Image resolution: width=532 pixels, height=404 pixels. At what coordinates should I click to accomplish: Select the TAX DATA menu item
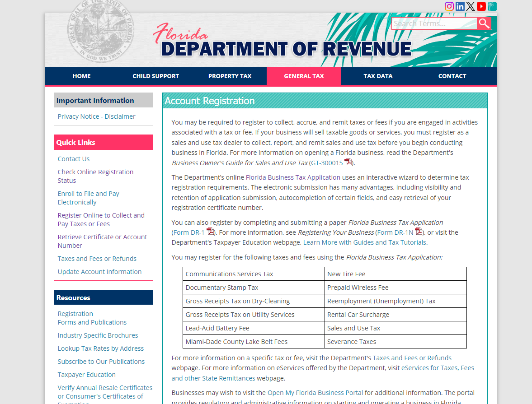pos(378,76)
